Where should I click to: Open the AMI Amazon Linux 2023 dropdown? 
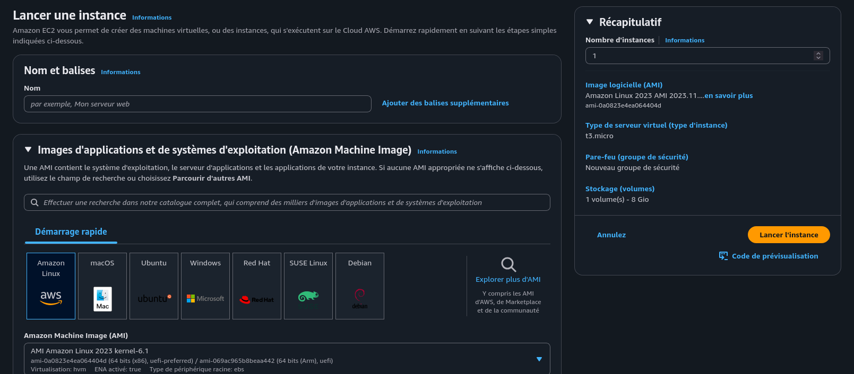[x=539, y=359]
